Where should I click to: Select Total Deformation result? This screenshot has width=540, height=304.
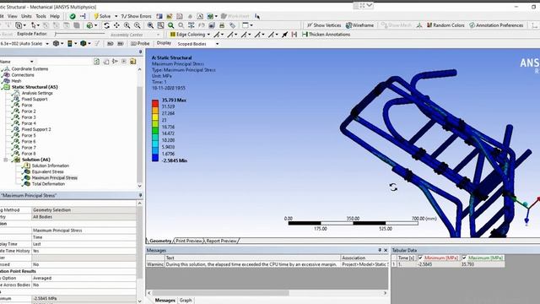[x=48, y=184]
